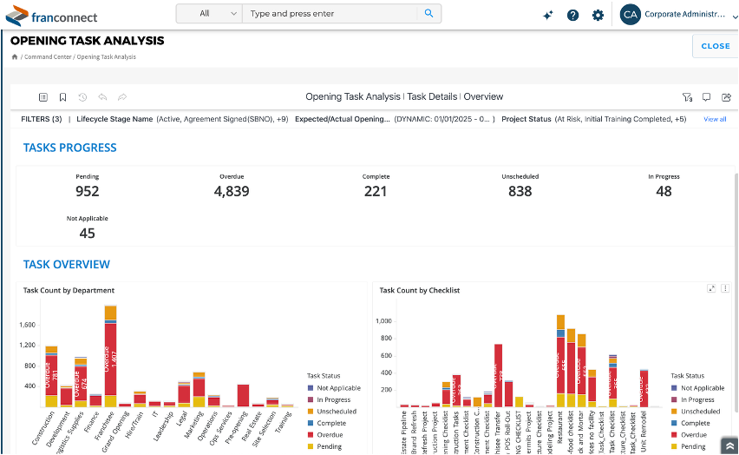The image size is (739, 455).
Task: Click the bookmark icon in dashboard toolbar
Action: [62, 97]
